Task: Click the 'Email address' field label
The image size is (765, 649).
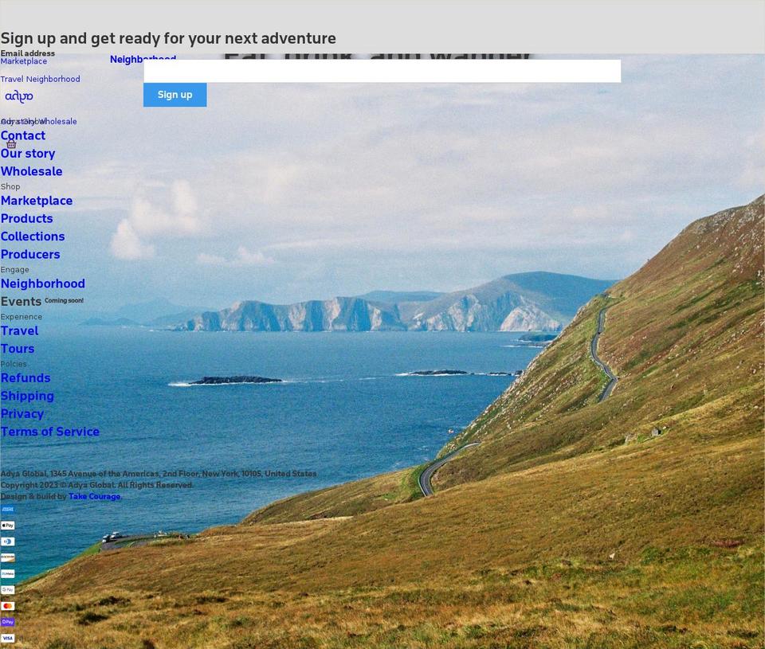Action: 28,53
